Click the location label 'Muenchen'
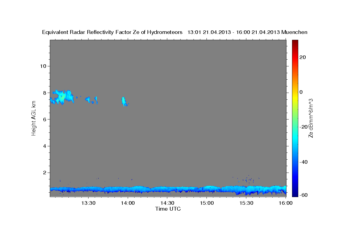The width and height of the screenshot is (354, 236). (295, 32)
